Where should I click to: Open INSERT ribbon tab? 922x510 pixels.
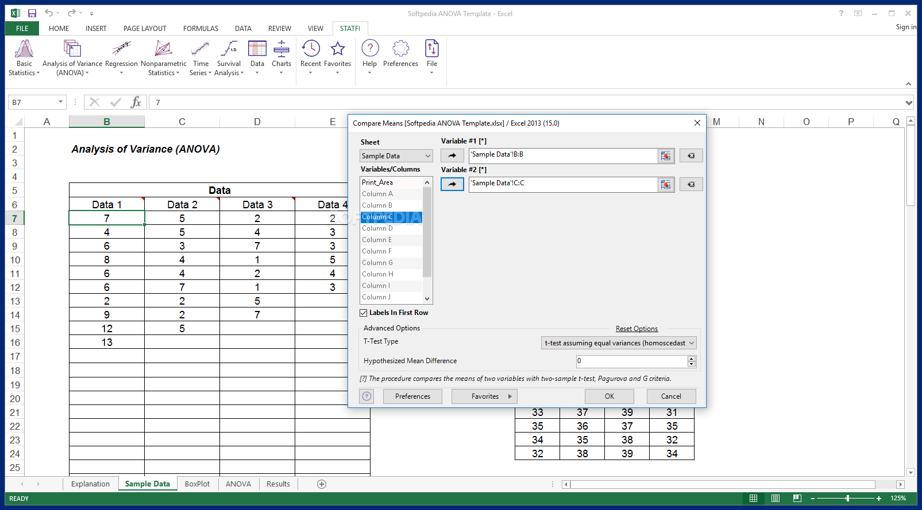(96, 28)
